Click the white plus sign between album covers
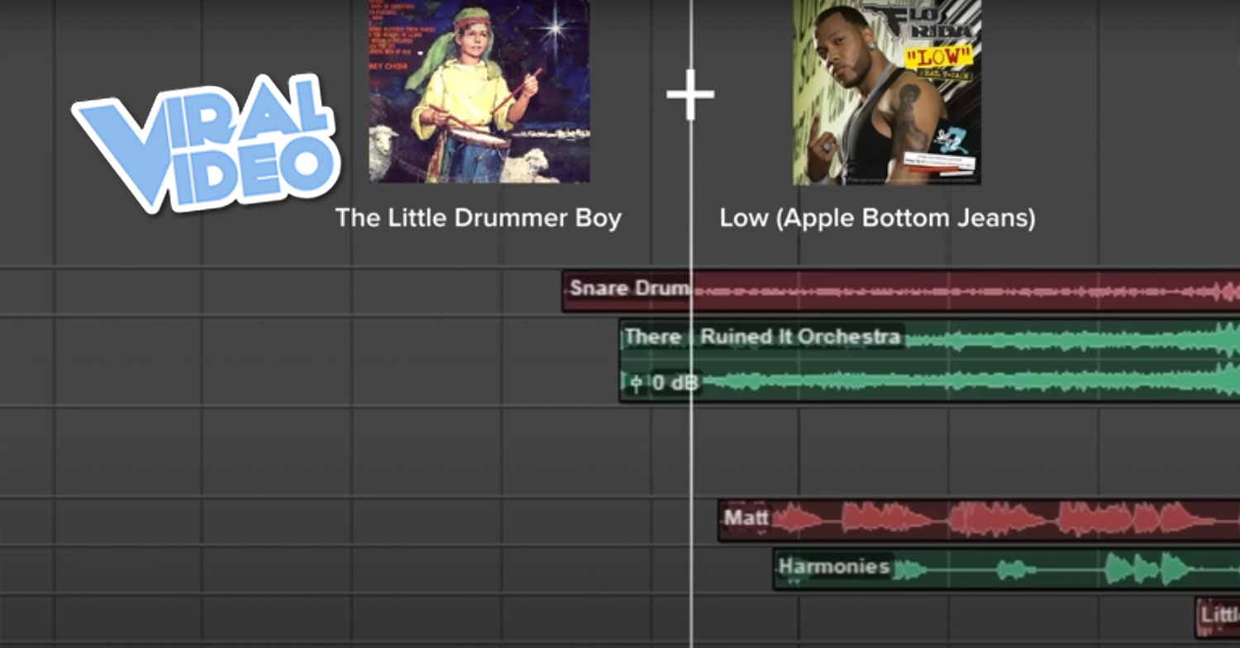Image resolution: width=1240 pixels, height=648 pixels. coord(690,94)
